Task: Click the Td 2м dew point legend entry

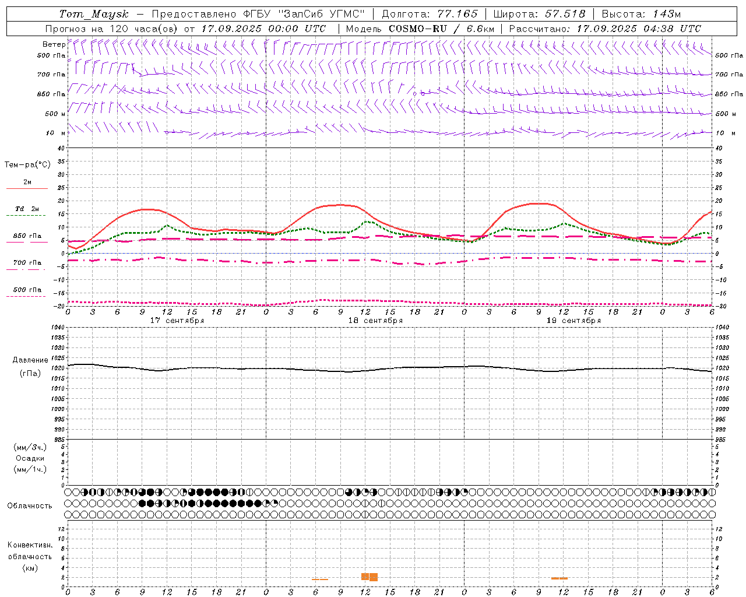Action: [27, 208]
